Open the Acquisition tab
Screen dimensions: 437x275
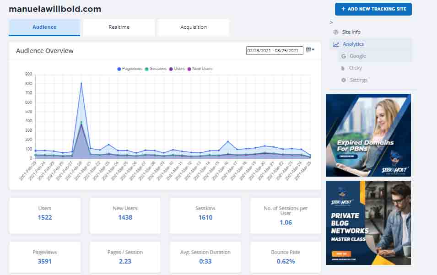click(x=193, y=27)
